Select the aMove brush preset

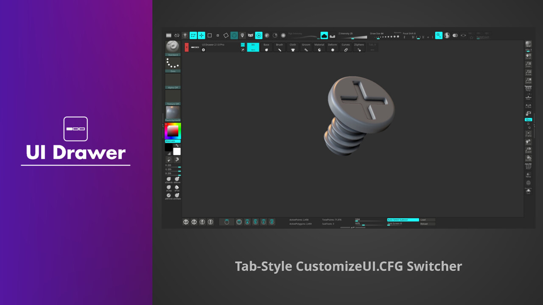[177, 180]
